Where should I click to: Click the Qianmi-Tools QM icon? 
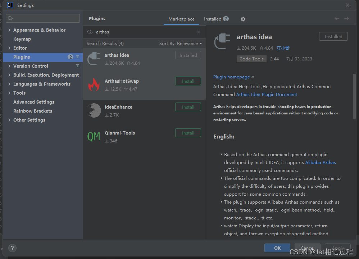click(94, 136)
